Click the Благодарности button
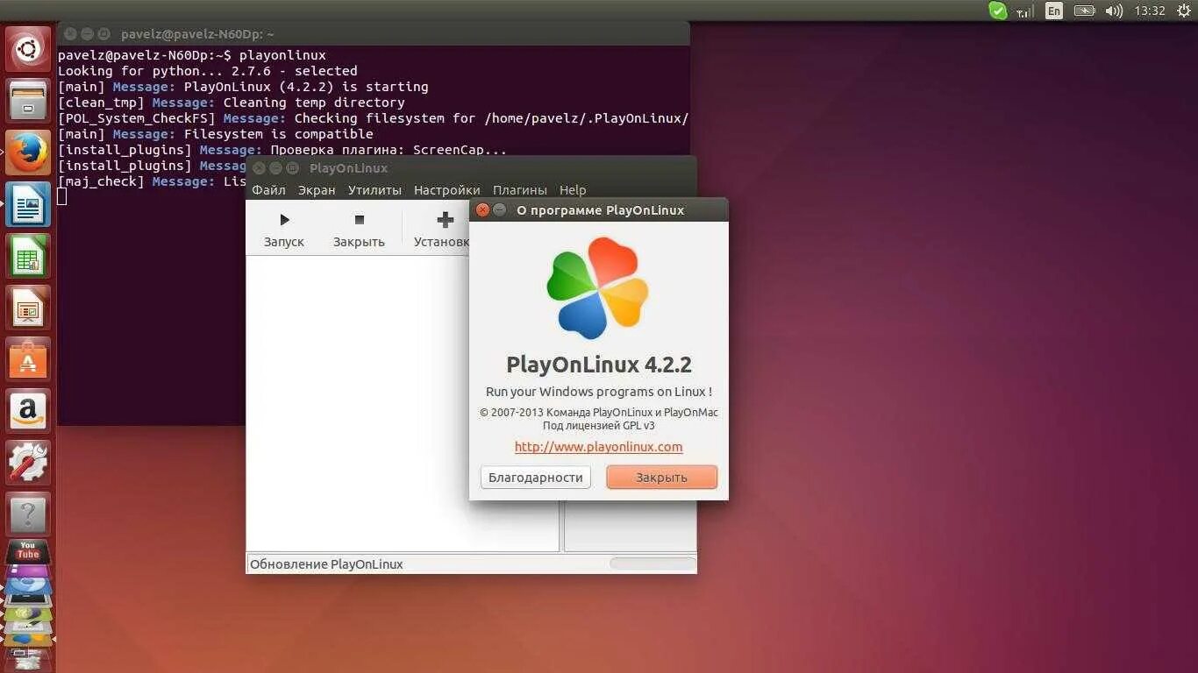This screenshot has height=673, width=1198. pyautogui.click(x=536, y=478)
